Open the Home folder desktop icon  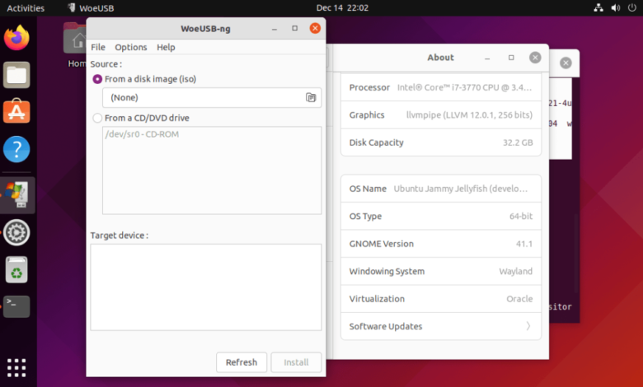(x=76, y=45)
